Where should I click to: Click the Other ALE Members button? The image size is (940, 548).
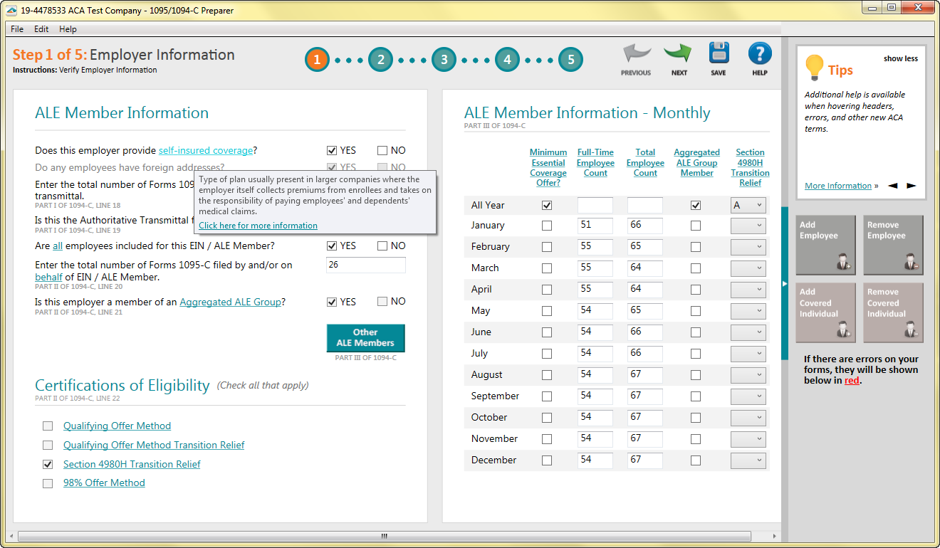pyautogui.click(x=365, y=337)
